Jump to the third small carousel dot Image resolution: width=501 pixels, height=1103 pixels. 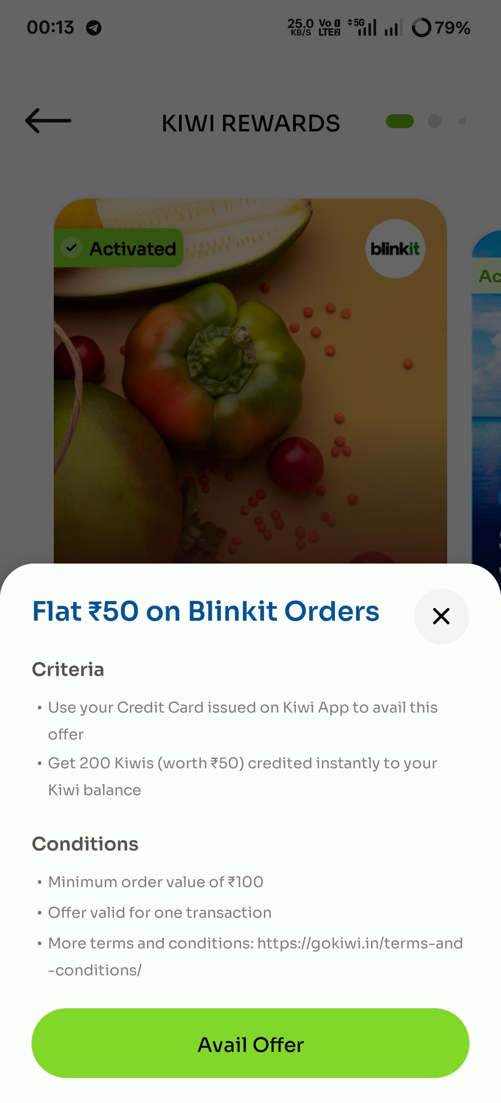(x=462, y=121)
